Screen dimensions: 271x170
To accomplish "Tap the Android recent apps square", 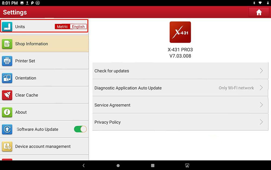I will (153, 165).
